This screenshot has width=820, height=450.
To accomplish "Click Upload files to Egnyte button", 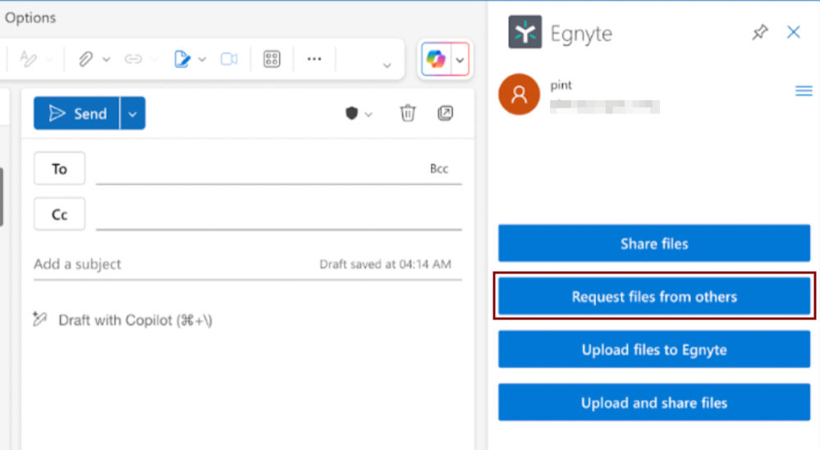I will pyautogui.click(x=654, y=350).
